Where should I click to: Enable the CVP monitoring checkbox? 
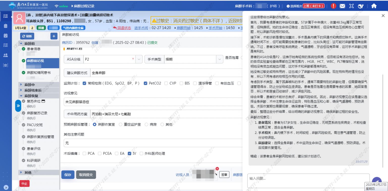pos(166,83)
